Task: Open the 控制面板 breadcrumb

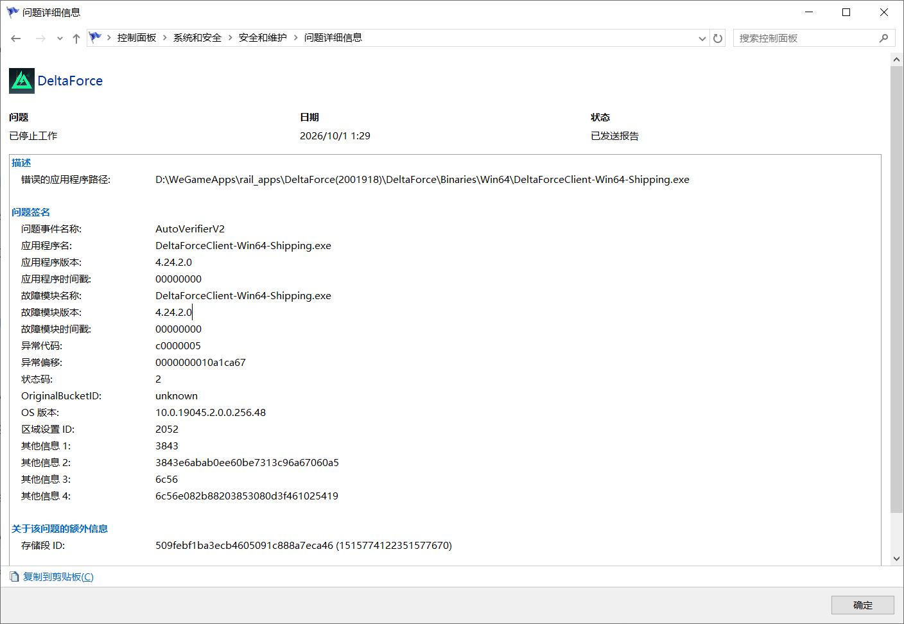Action: click(137, 38)
